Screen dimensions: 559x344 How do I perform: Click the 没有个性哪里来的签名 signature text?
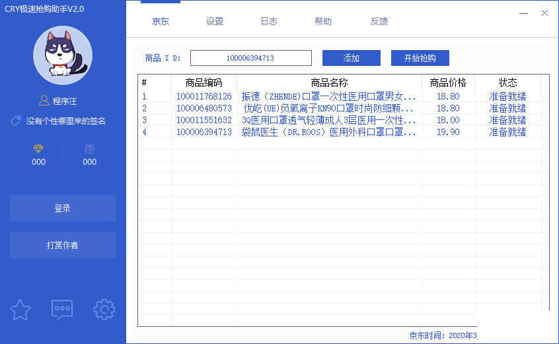pyautogui.click(x=66, y=121)
